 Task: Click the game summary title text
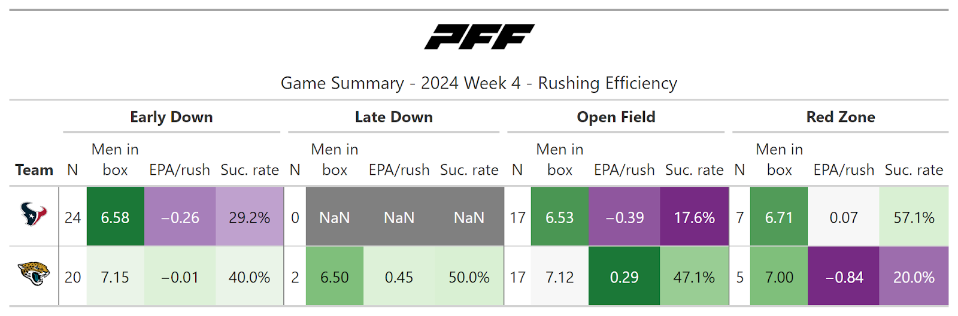(x=479, y=83)
